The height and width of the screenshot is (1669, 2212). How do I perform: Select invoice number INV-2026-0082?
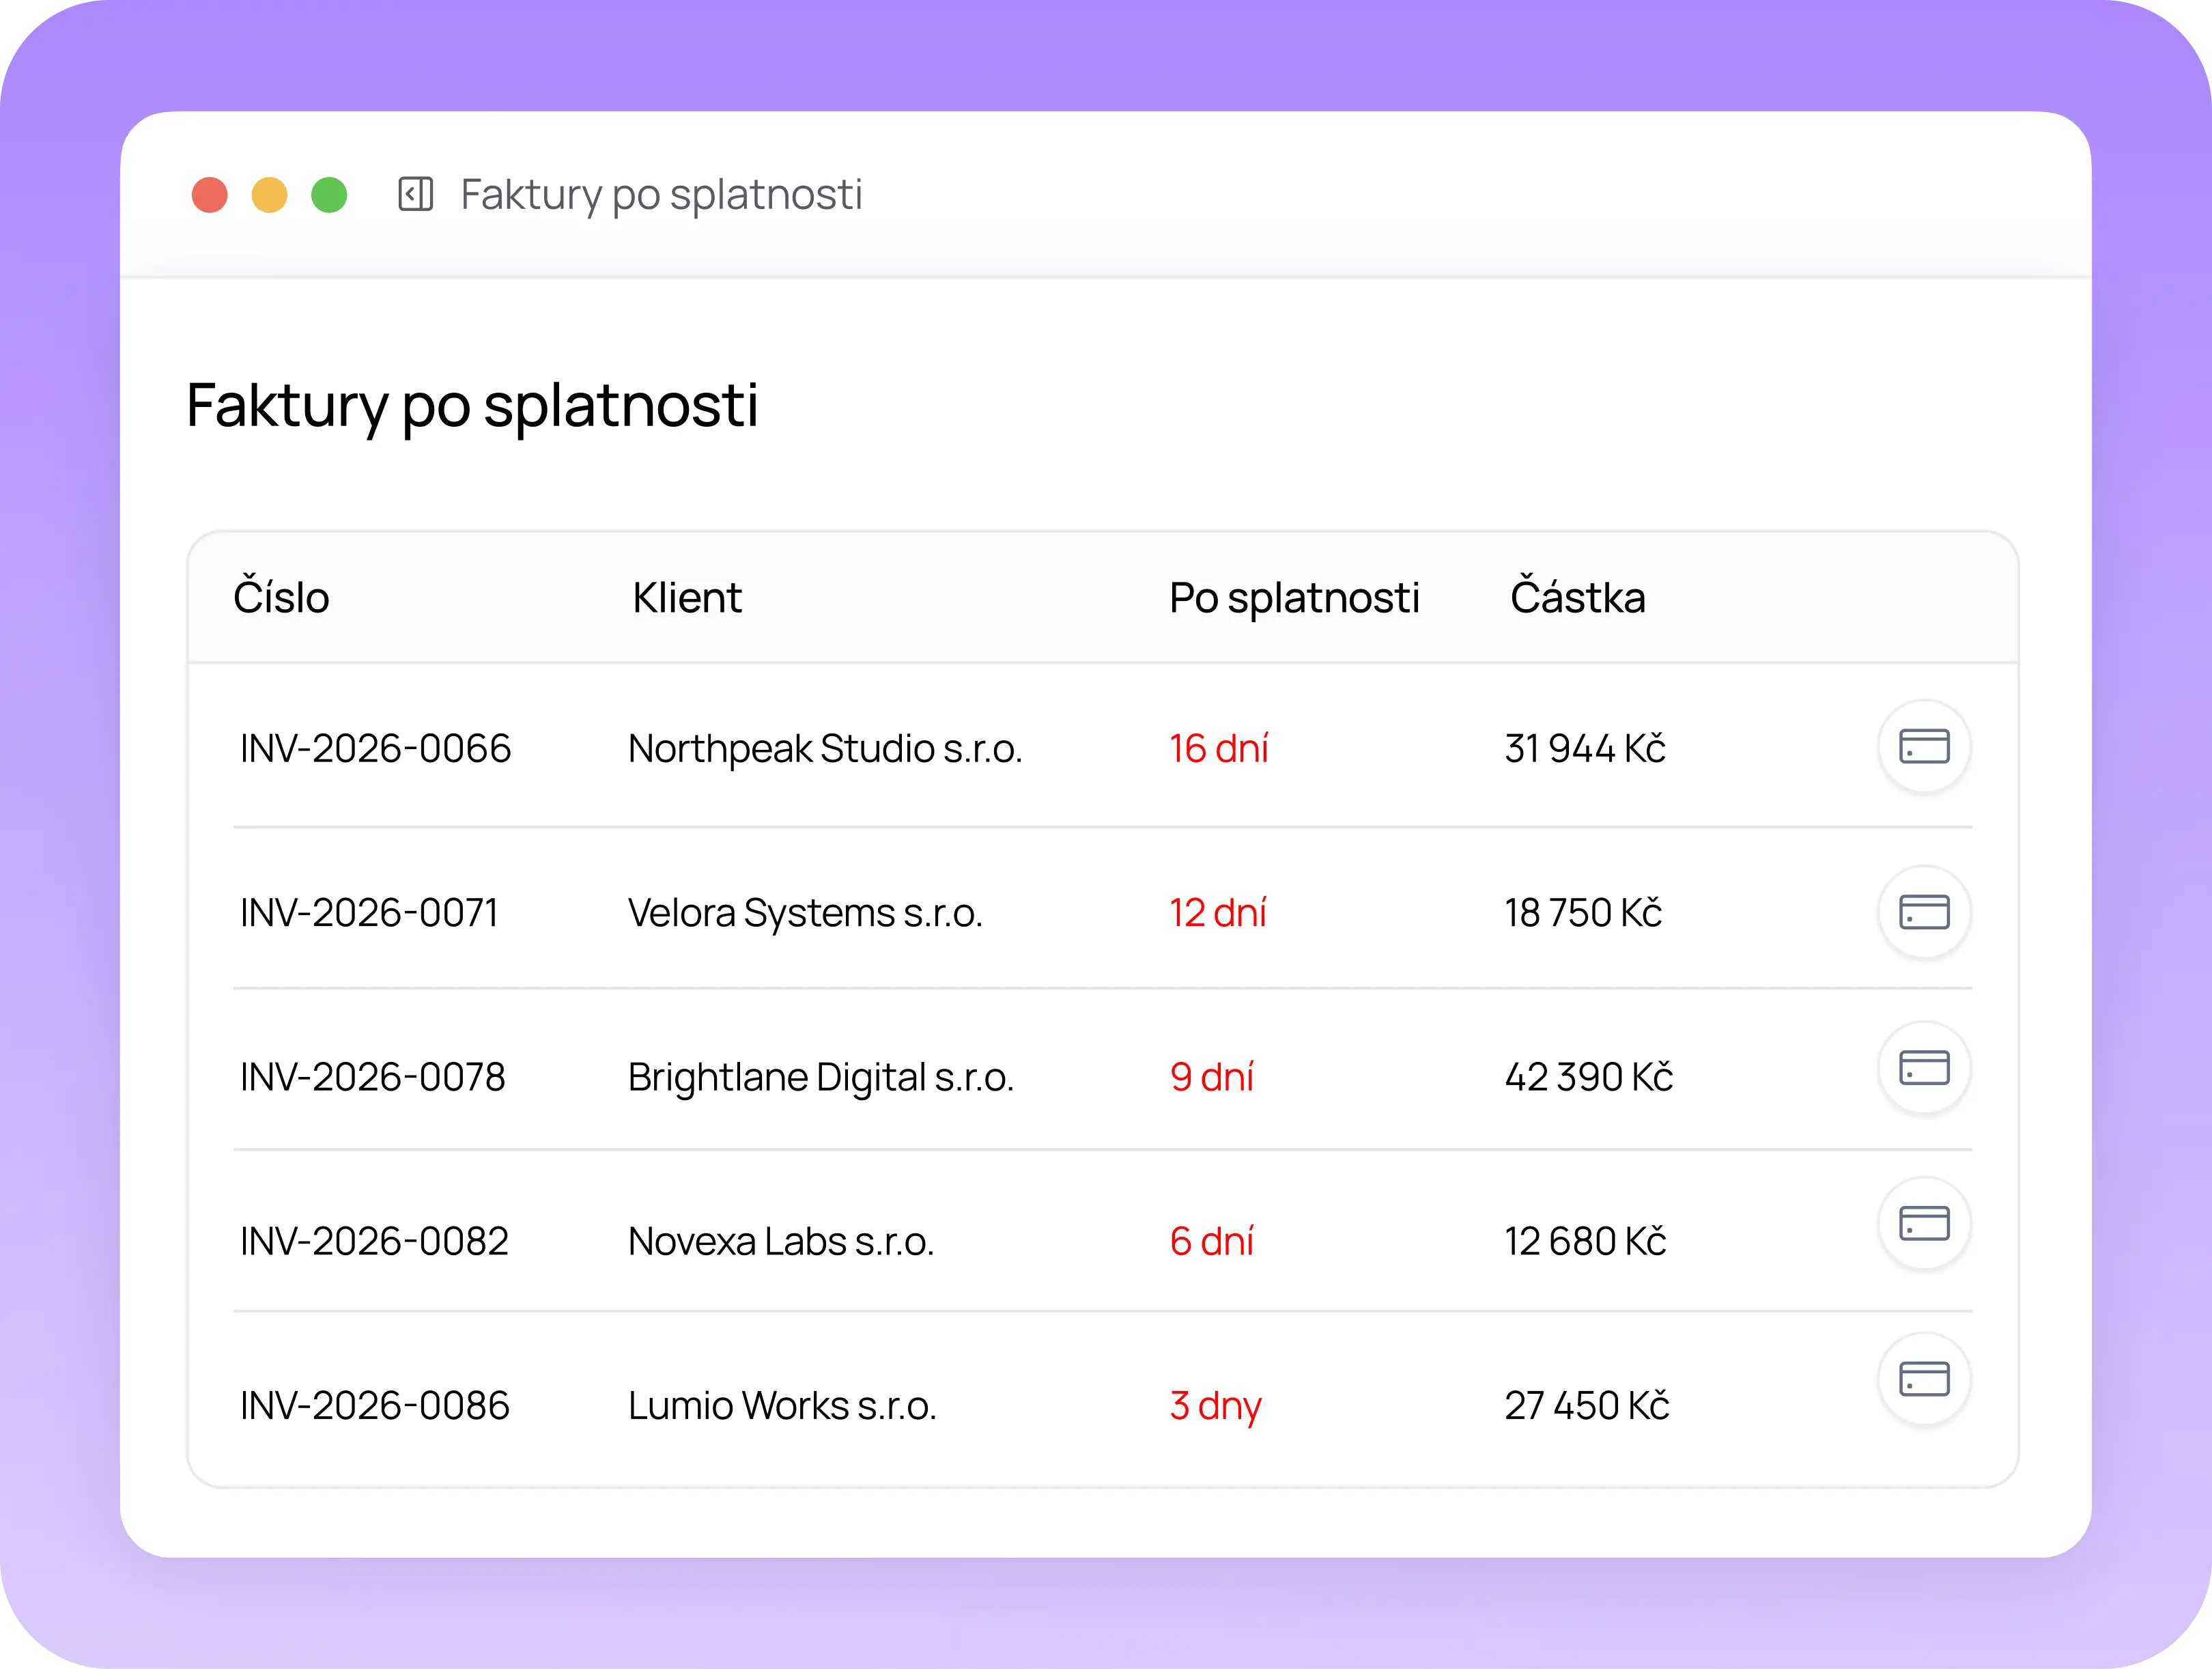[374, 1241]
